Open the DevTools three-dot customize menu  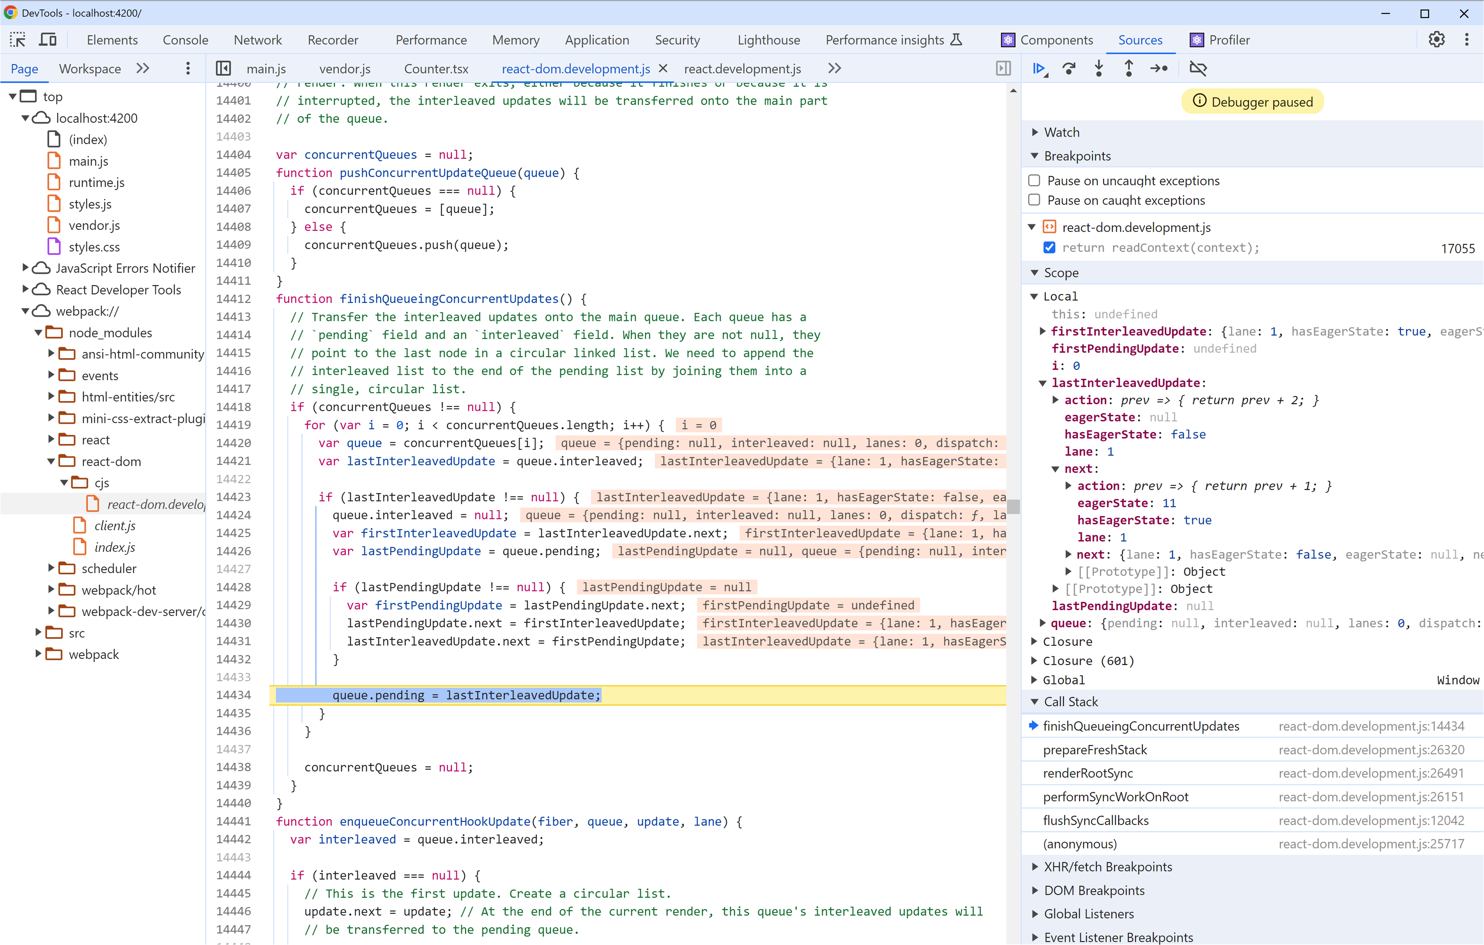(1467, 40)
